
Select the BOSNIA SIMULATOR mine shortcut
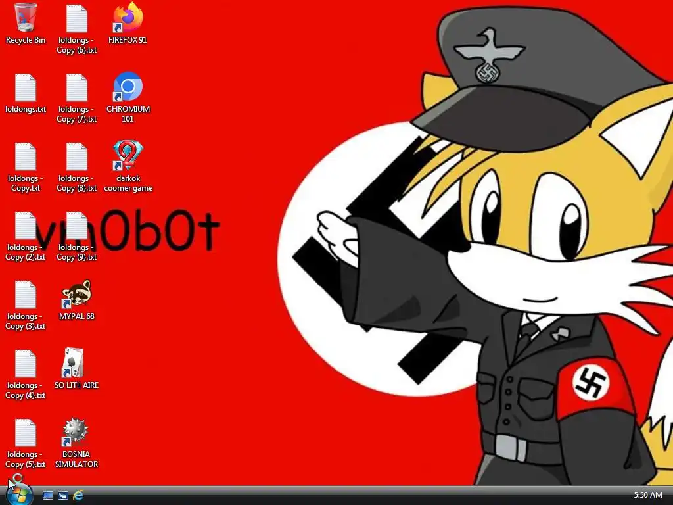click(76, 443)
